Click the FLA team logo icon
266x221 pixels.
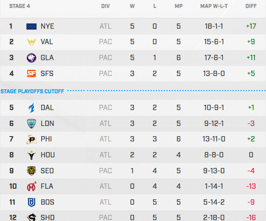32,187
